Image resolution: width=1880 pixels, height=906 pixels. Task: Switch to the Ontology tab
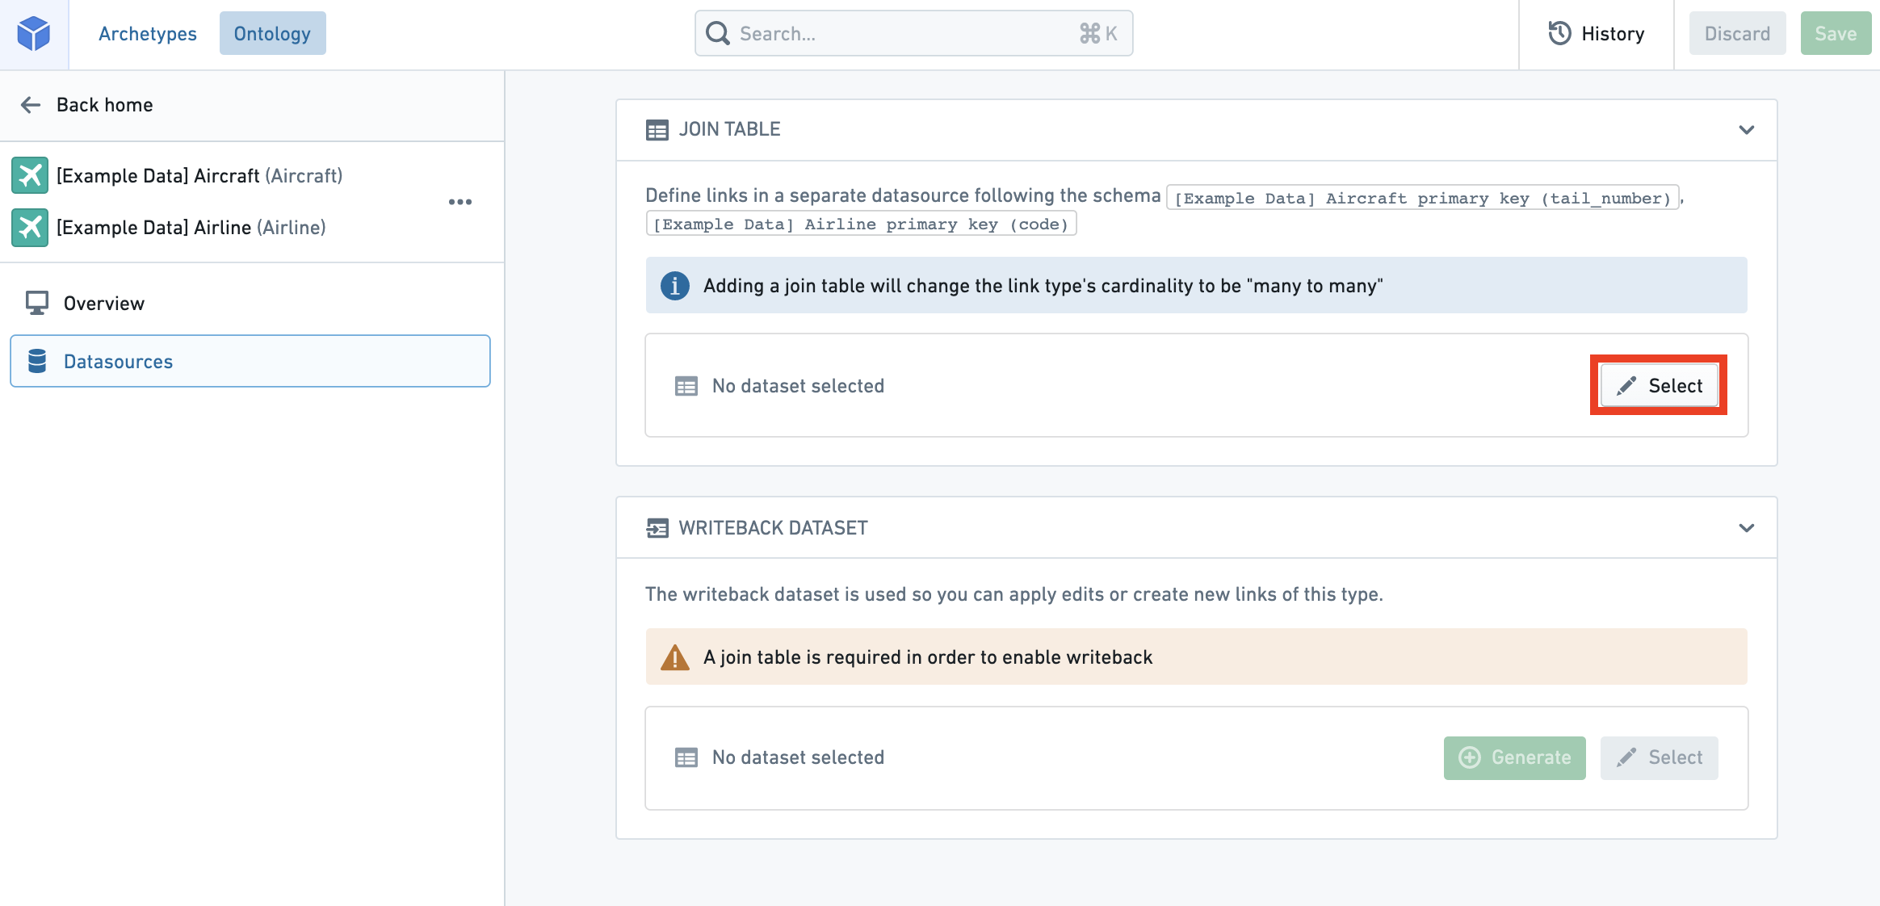272,34
